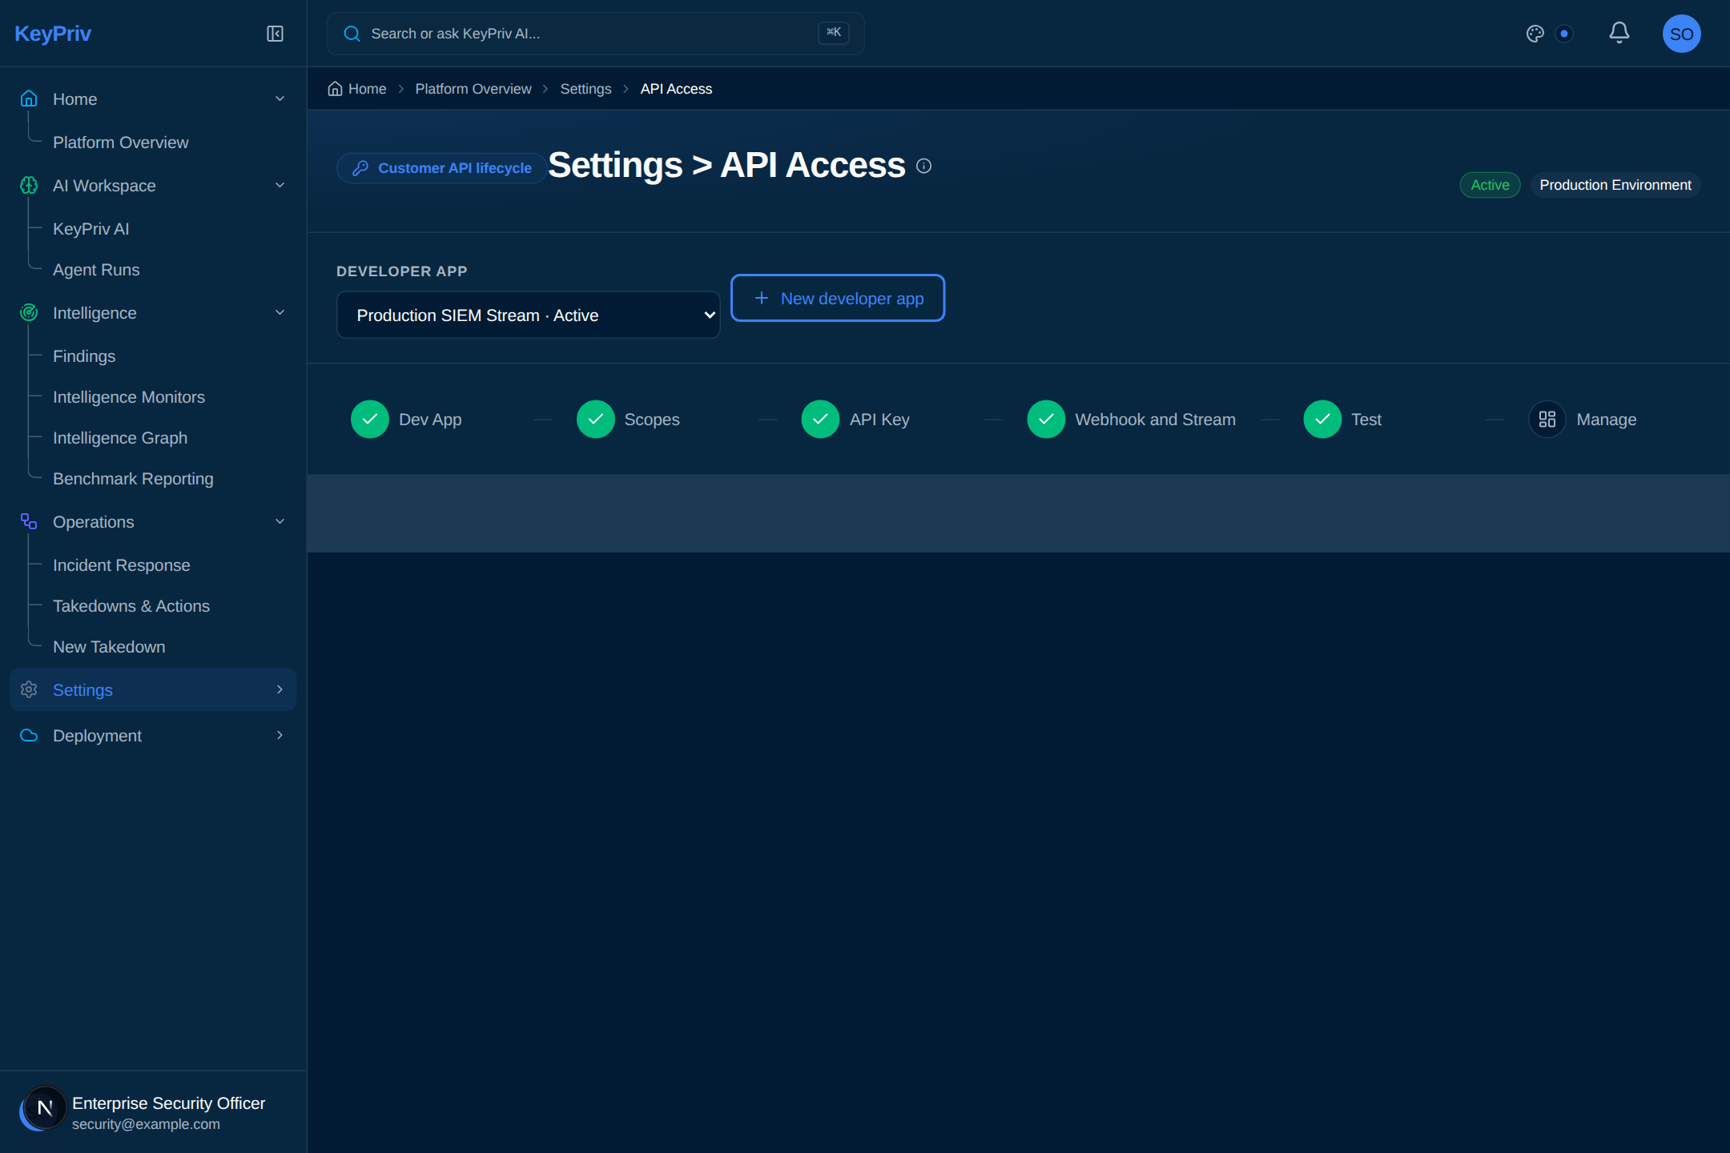The width and height of the screenshot is (1730, 1153).
Task: Click the home icon in breadcrumb
Action: click(335, 89)
